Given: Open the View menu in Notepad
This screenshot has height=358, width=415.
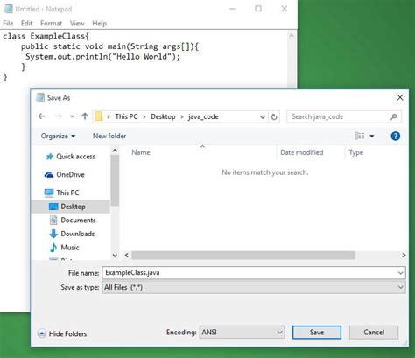Looking at the screenshot, I should [77, 24].
